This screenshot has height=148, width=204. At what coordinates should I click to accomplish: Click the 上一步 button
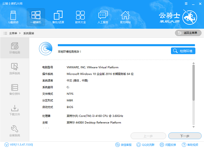[x=148, y=136]
